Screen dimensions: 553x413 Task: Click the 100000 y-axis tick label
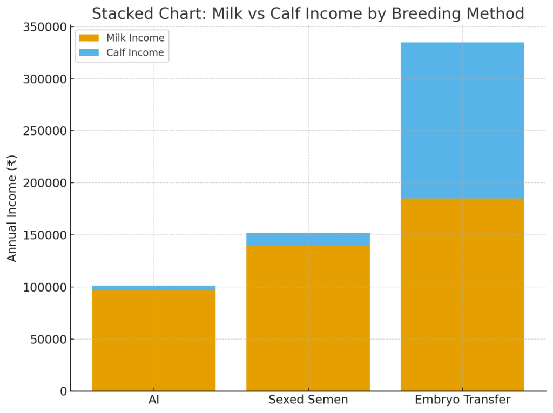[x=45, y=287]
